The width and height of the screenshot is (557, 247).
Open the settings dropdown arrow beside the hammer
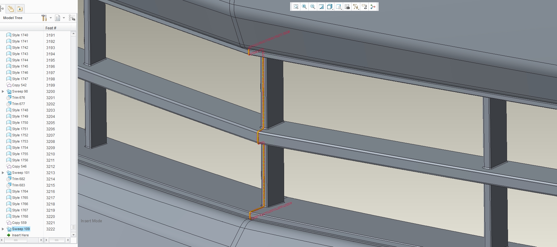click(51, 18)
